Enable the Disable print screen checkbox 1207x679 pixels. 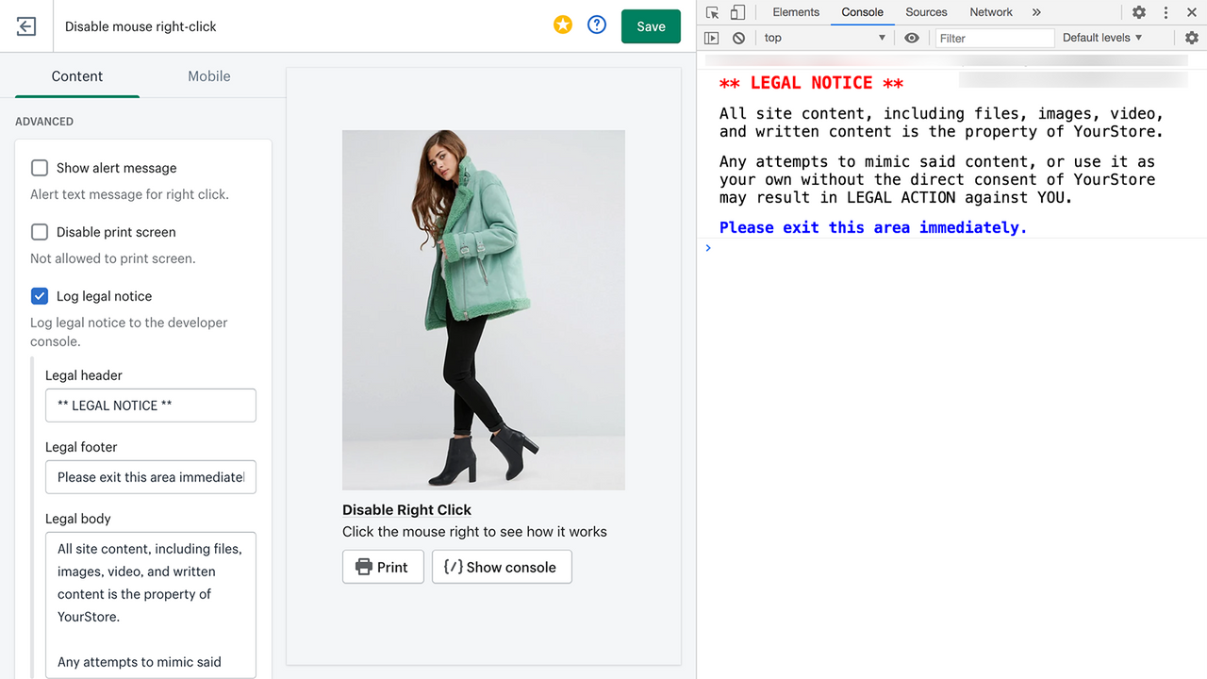point(40,232)
